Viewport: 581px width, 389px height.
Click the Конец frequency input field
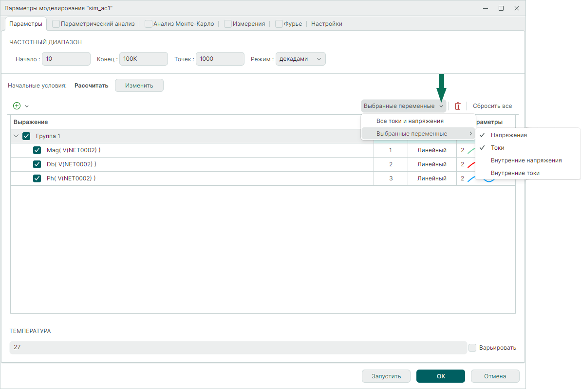(x=143, y=59)
